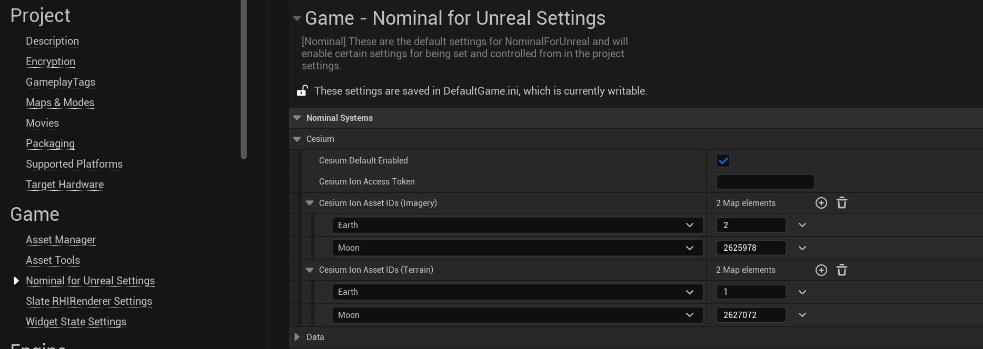Open Slate RHIRenderer Settings link
Screen dimensions: 983x349
tap(89, 301)
